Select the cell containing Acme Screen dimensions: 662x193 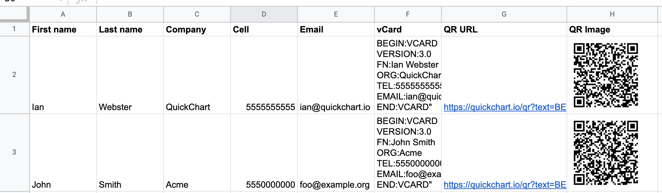point(197,153)
